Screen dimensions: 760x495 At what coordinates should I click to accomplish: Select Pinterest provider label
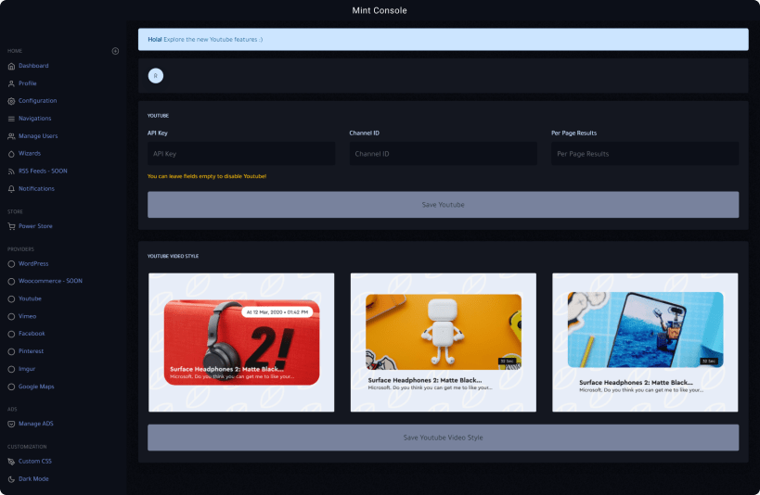[31, 351]
